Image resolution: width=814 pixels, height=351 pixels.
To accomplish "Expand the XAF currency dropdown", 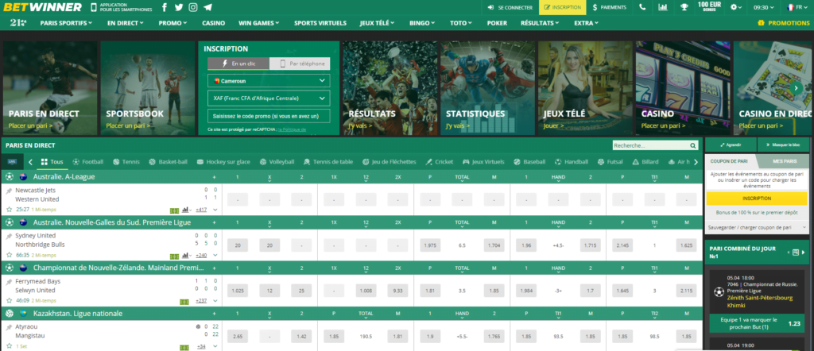I will (x=269, y=98).
